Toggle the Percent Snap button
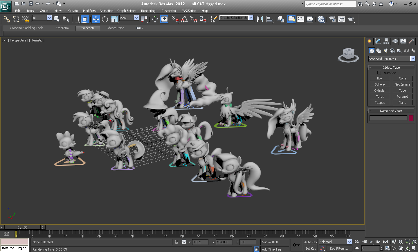The image size is (418, 252). point(194,19)
